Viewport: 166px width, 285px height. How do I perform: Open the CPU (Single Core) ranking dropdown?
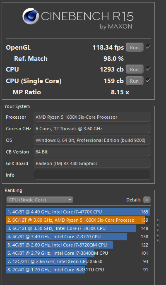(40, 200)
